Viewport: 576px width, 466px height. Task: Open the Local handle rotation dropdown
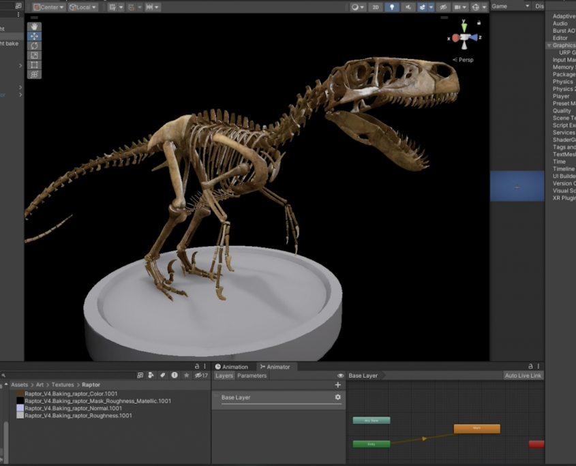click(83, 7)
